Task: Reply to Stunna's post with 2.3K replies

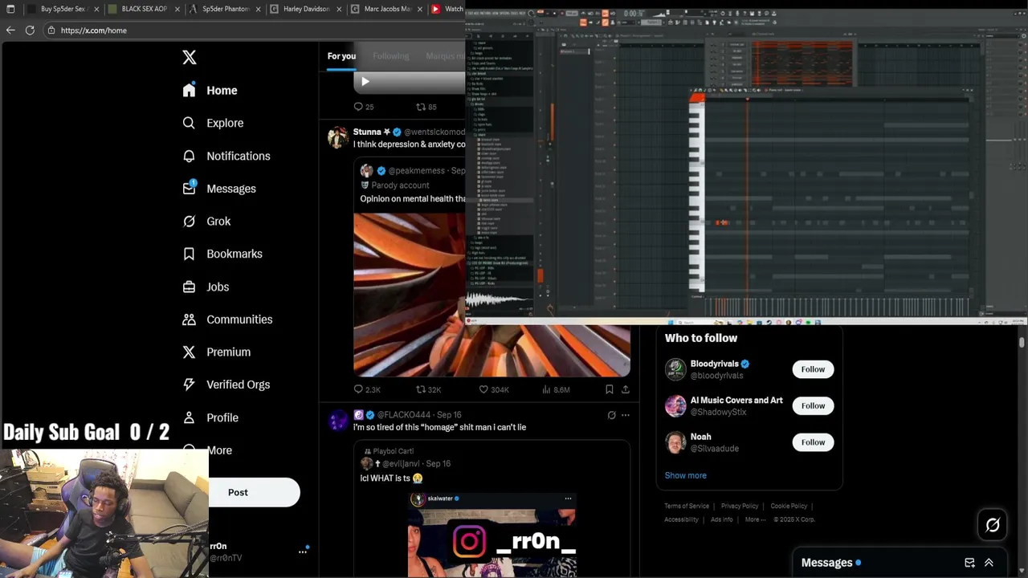Action: click(x=367, y=389)
